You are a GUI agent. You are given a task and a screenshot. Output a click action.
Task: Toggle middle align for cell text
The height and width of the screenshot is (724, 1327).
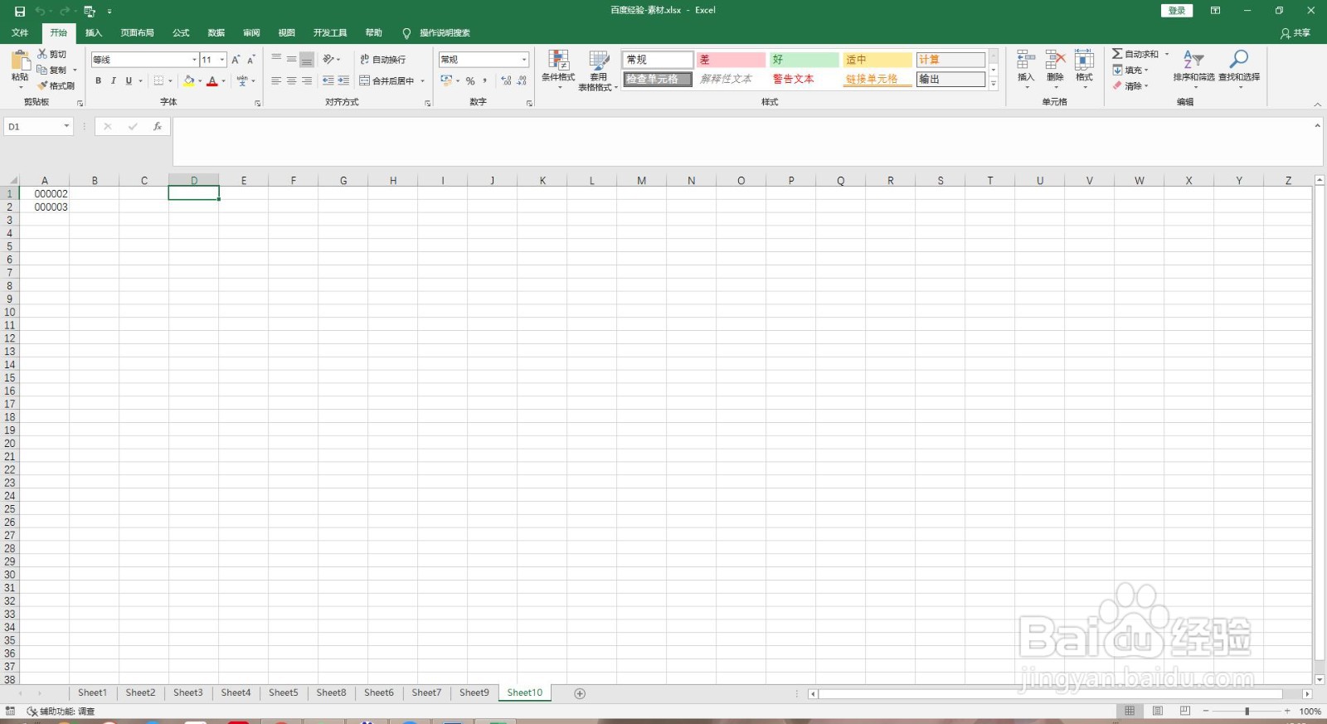[x=291, y=59]
